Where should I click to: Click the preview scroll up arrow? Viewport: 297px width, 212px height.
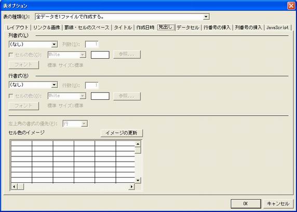click(138, 144)
